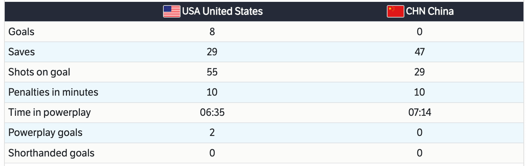Click the China flag icon

pyautogui.click(x=395, y=11)
